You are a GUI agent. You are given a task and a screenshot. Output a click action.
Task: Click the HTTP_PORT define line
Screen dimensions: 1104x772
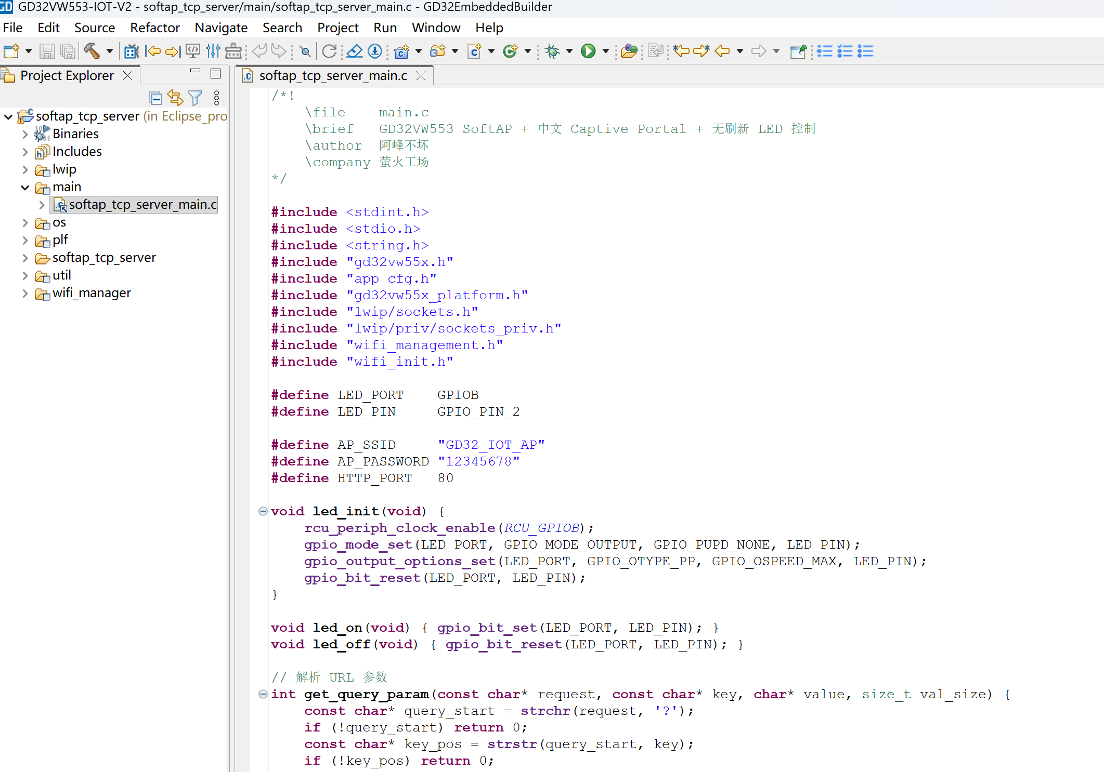[362, 478]
